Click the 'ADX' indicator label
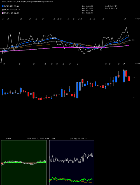The image size is (140, 185). point(53,138)
